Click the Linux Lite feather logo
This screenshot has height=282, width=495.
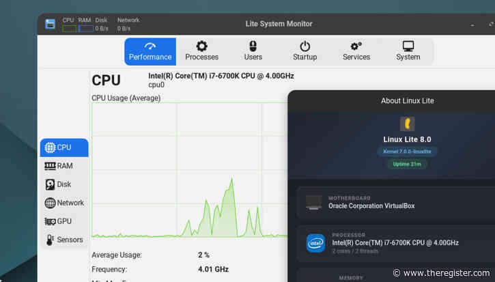(407, 124)
